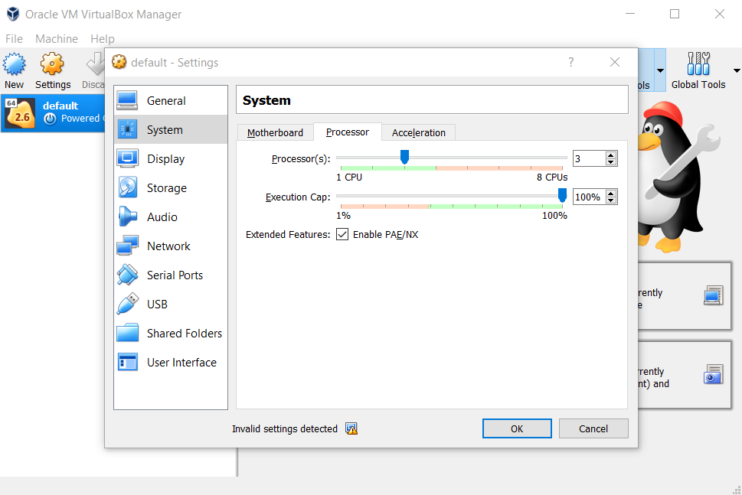Select the default VM name in list

coord(60,106)
